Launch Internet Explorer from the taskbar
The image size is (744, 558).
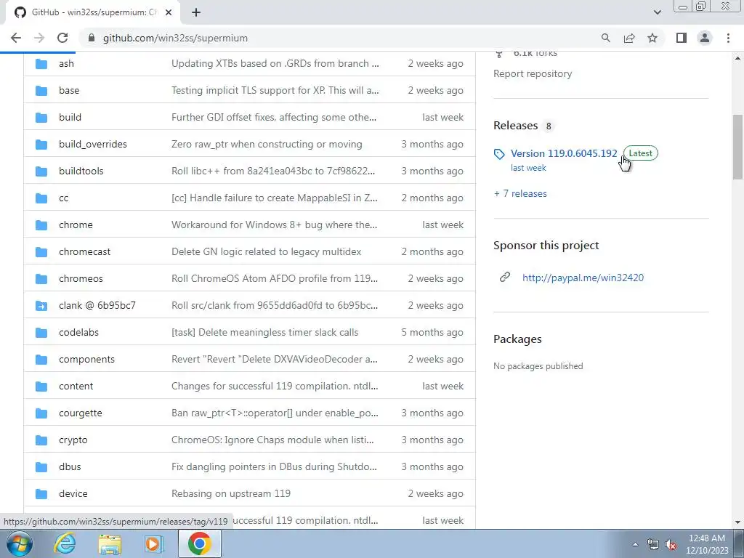65,544
